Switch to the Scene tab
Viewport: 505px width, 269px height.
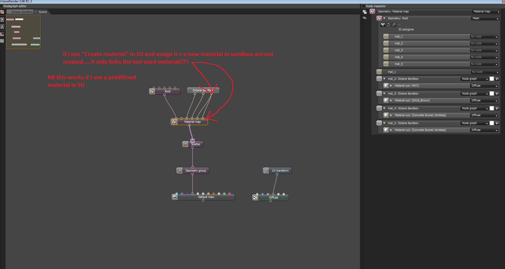(x=43, y=12)
